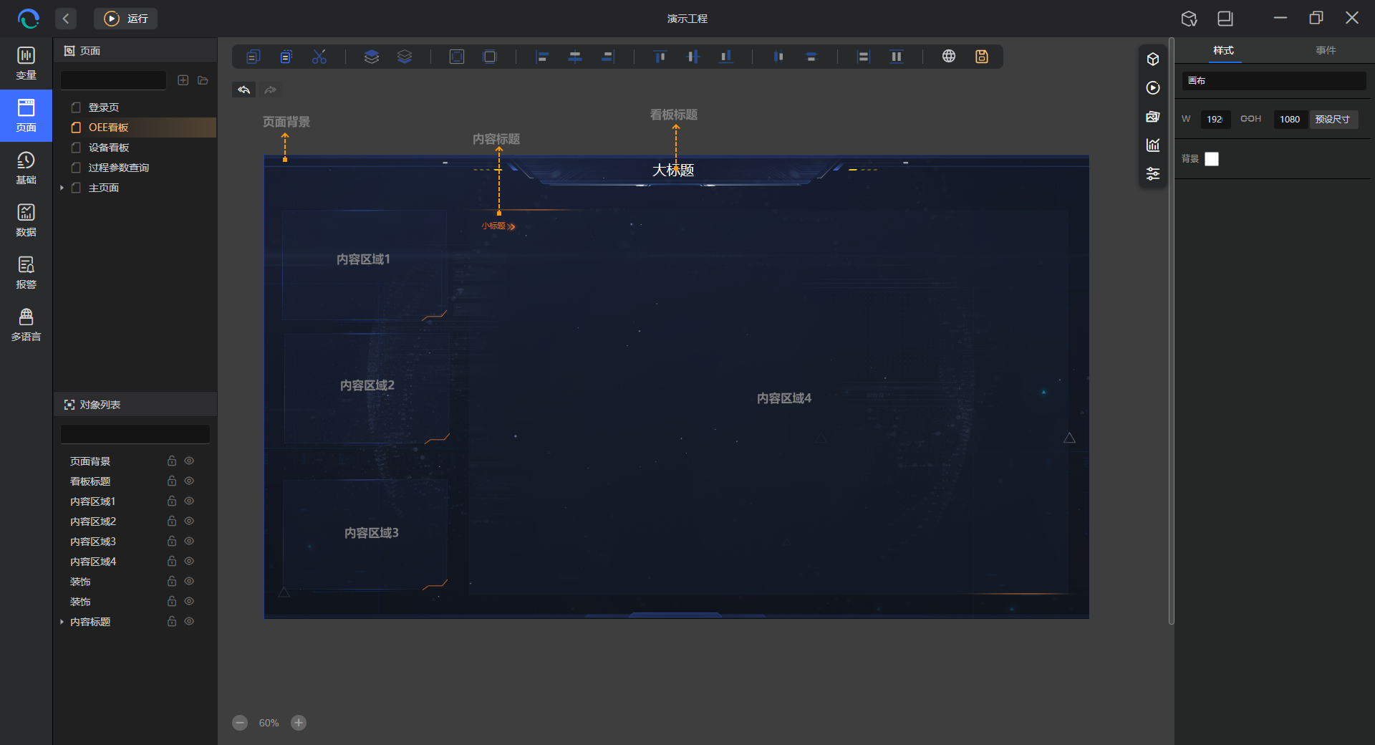Click the orange save icon

[x=982, y=56]
